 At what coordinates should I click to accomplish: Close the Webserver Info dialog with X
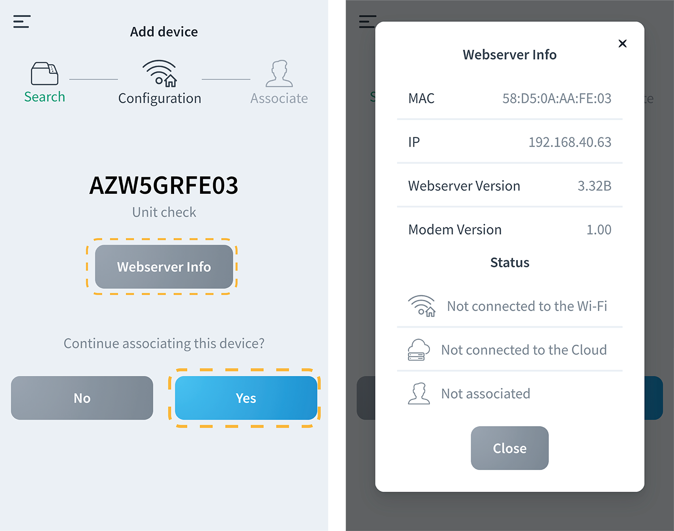(622, 44)
